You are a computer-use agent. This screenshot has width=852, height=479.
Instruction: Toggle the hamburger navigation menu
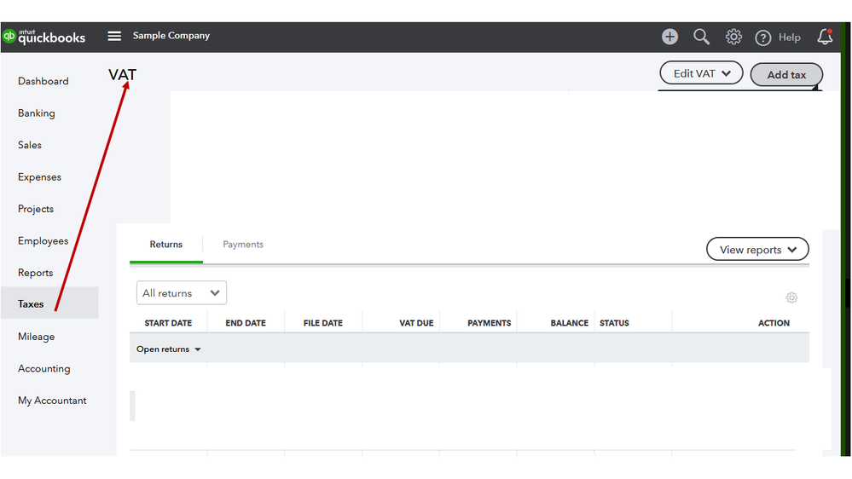114,36
